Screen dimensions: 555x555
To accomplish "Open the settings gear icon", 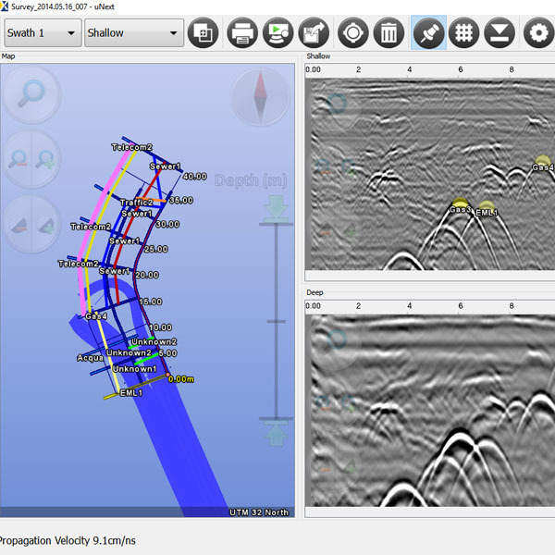I will point(536,34).
